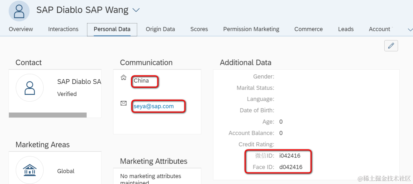Open the Overview tab
413x184 pixels.
21,29
